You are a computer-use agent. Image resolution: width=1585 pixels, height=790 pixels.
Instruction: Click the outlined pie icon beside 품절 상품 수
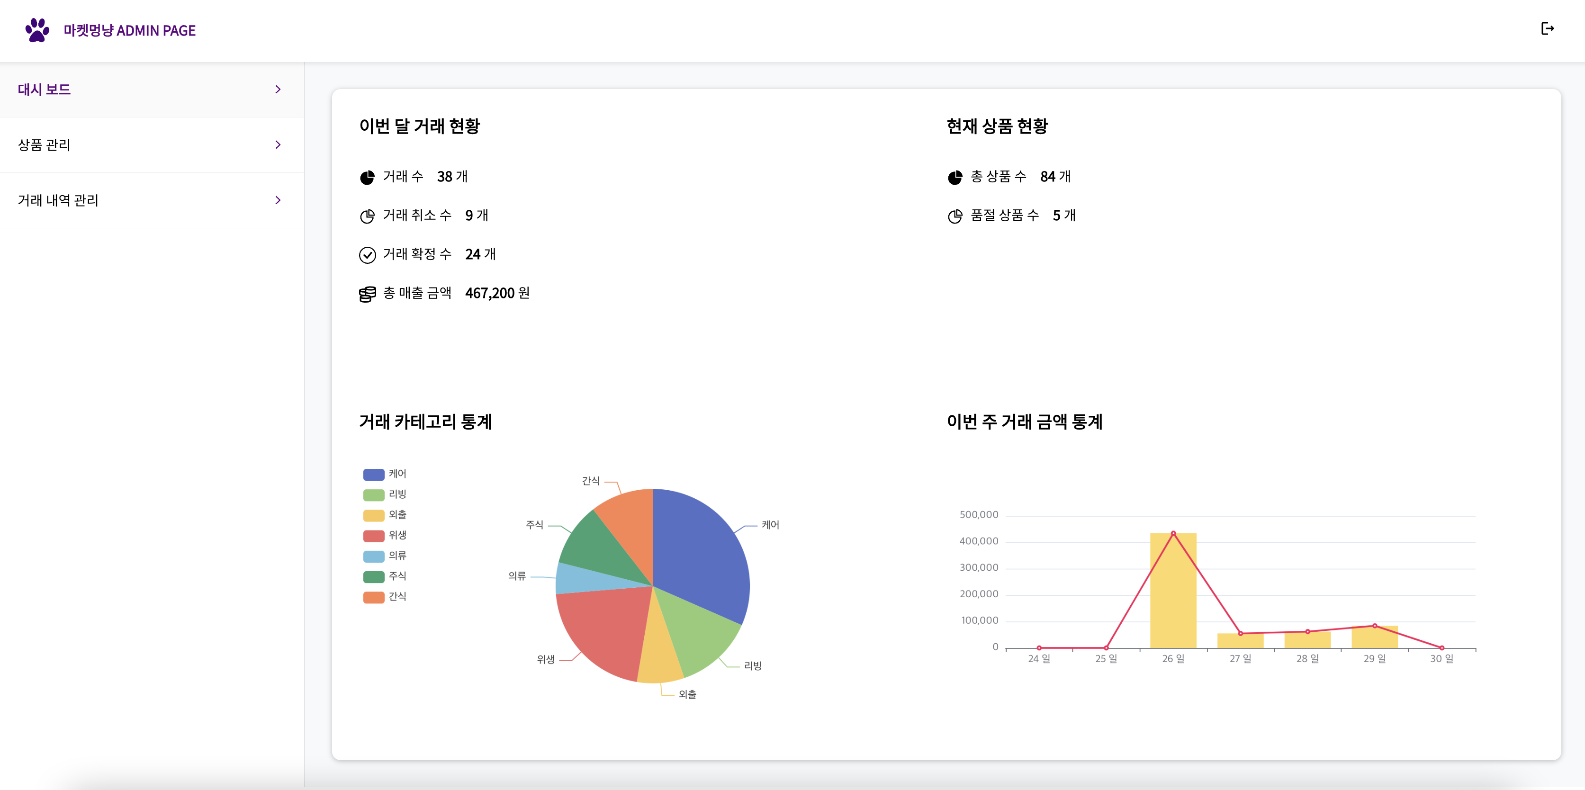coord(955,216)
